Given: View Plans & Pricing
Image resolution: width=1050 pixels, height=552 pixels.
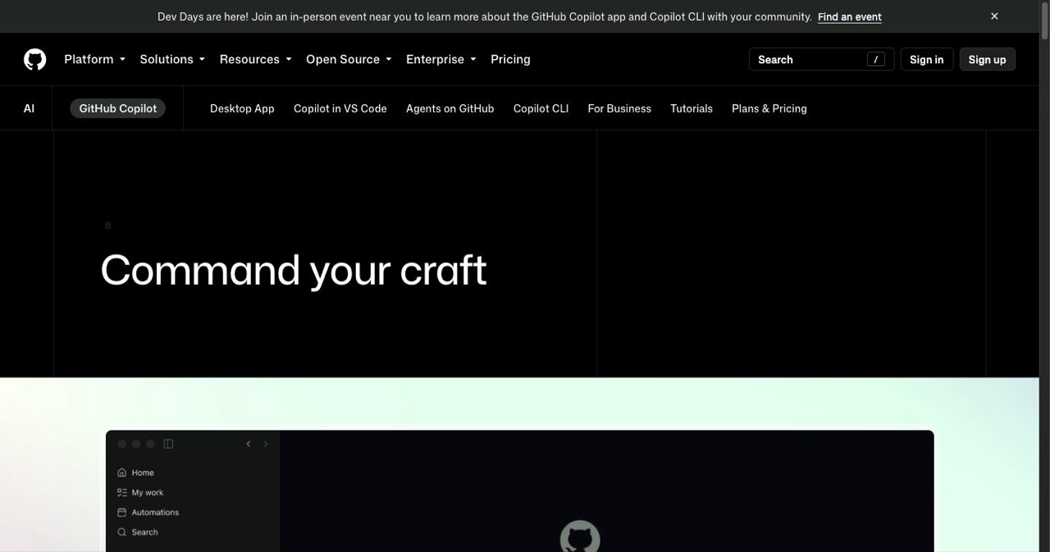Looking at the screenshot, I should coord(769,108).
